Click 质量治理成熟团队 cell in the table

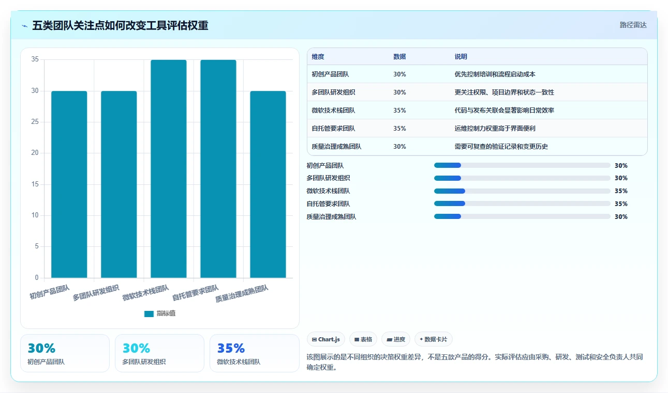pos(336,147)
